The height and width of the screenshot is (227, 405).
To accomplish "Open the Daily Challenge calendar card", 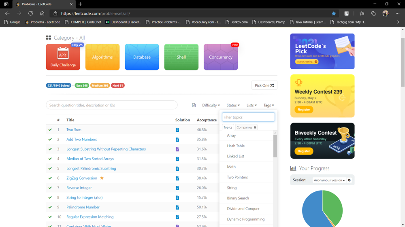I will 63,57.
